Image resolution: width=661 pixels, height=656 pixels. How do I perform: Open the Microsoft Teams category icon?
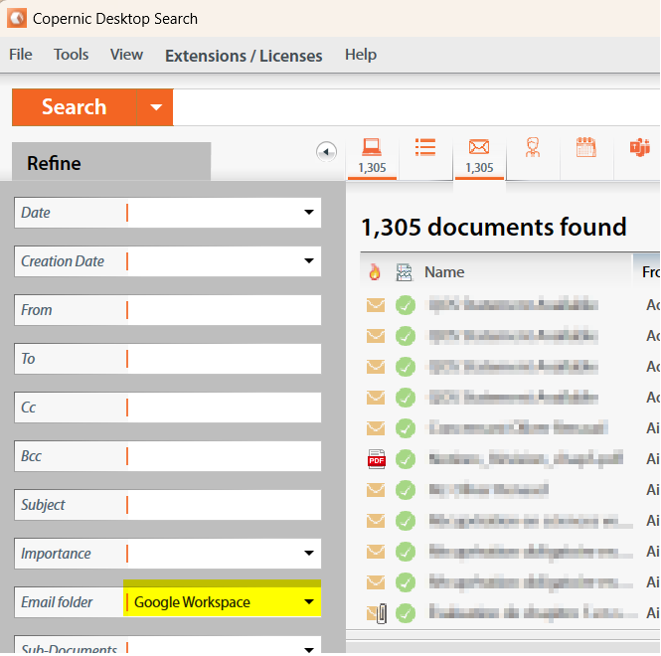[638, 148]
